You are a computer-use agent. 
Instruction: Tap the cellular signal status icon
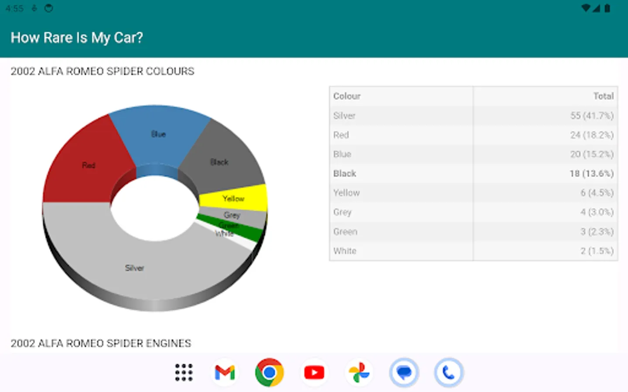pos(597,8)
